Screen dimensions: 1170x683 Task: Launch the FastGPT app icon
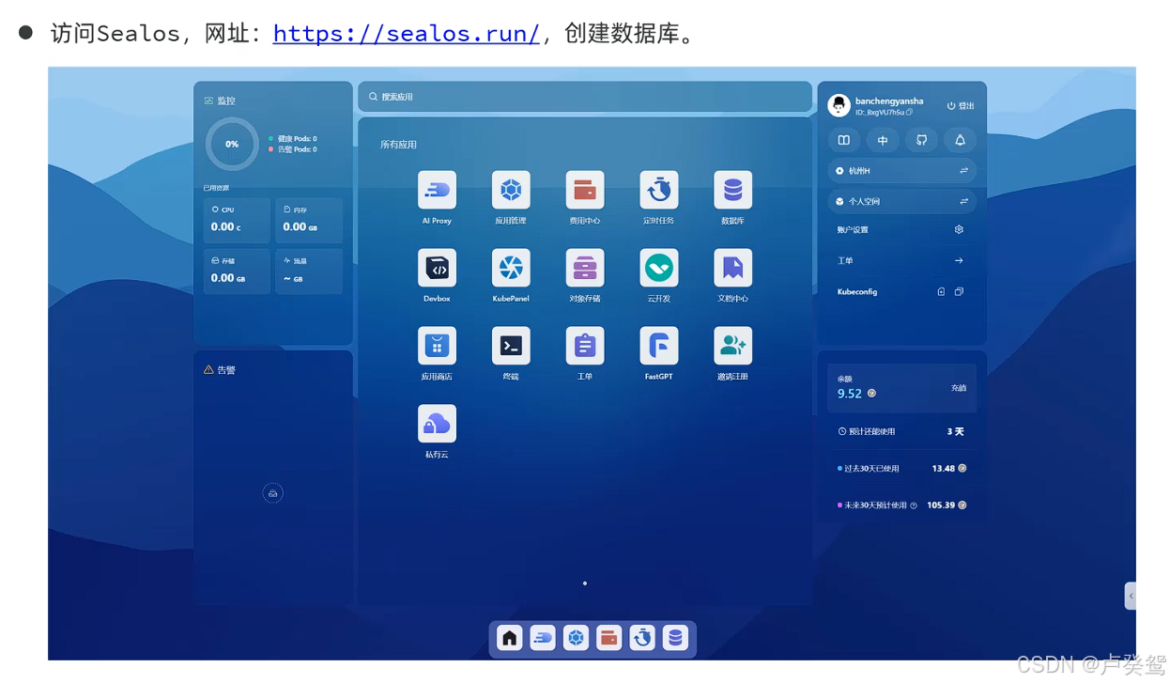click(x=659, y=346)
